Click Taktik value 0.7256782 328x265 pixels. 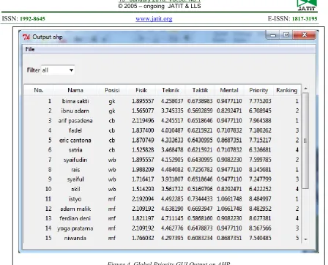(200, 169)
